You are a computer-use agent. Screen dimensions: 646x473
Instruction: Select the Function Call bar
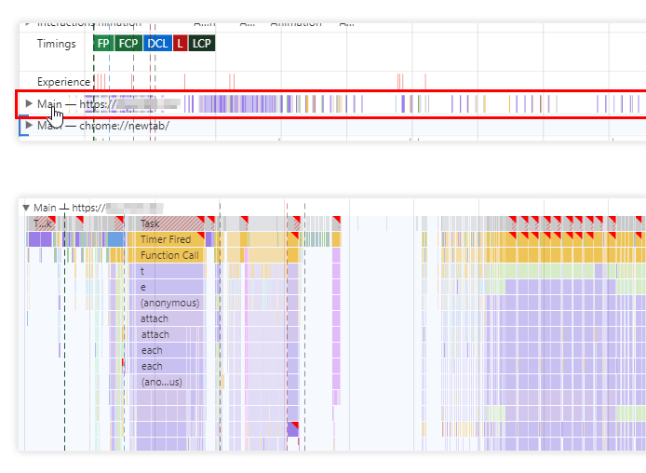point(166,255)
